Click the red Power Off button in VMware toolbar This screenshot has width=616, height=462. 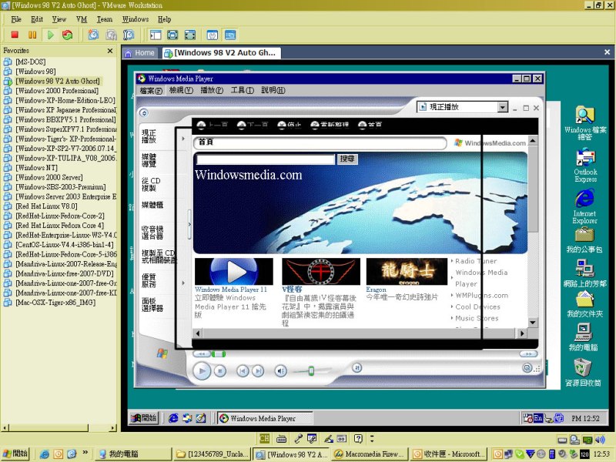(x=15, y=35)
